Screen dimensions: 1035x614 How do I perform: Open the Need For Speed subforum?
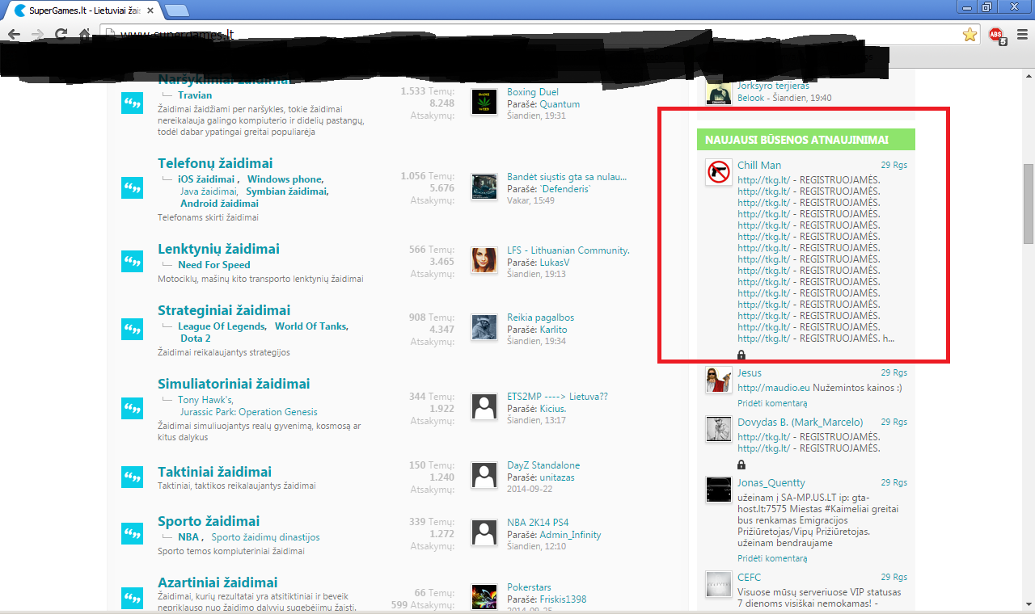(x=214, y=265)
